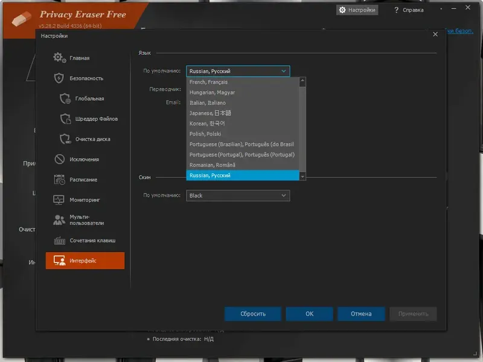Click the language list scrollbar track
The width and height of the screenshot is (483, 362).
[302, 129]
